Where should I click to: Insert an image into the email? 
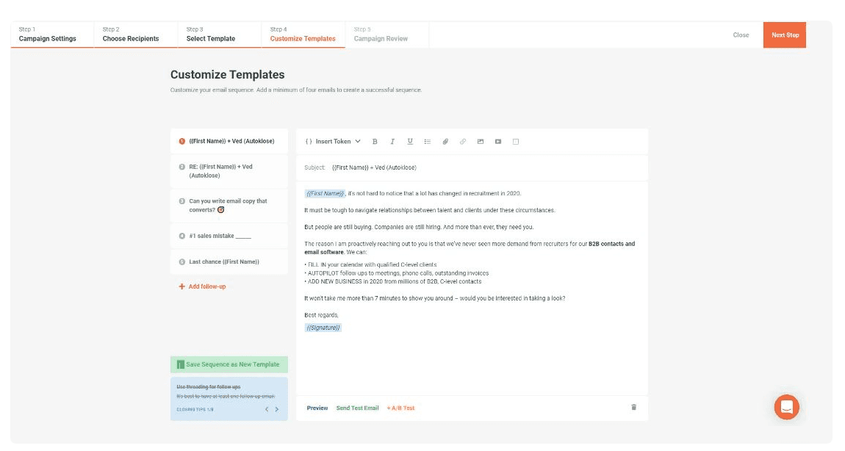tap(481, 141)
